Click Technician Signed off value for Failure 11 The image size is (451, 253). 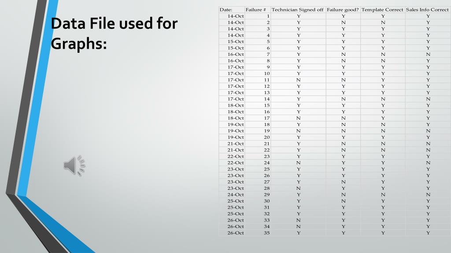298,80
